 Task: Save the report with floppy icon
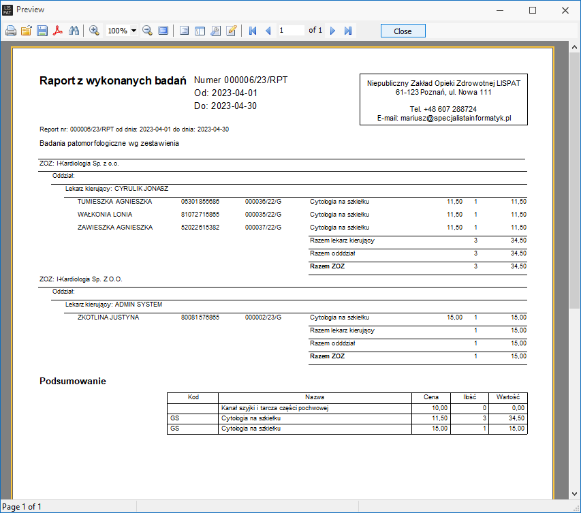42,31
